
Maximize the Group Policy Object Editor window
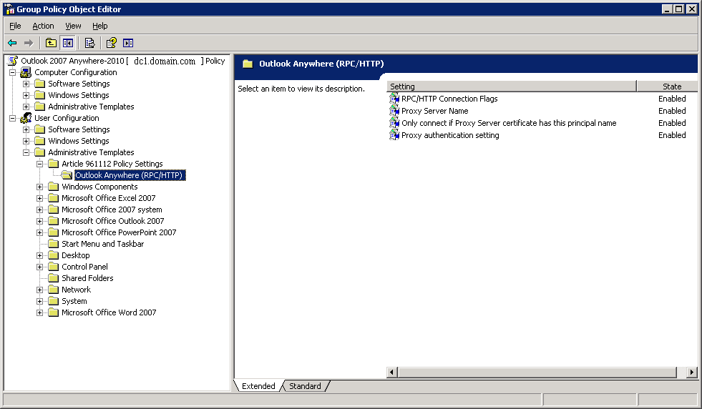(x=678, y=9)
